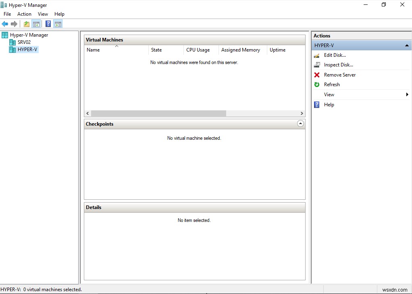
Task: Click the horizontal scrollbar right arrow
Action: click(x=302, y=114)
